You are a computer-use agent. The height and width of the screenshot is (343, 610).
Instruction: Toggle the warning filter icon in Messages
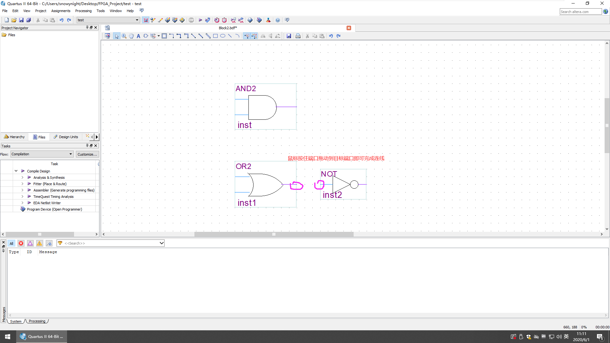click(x=39, y=243)
